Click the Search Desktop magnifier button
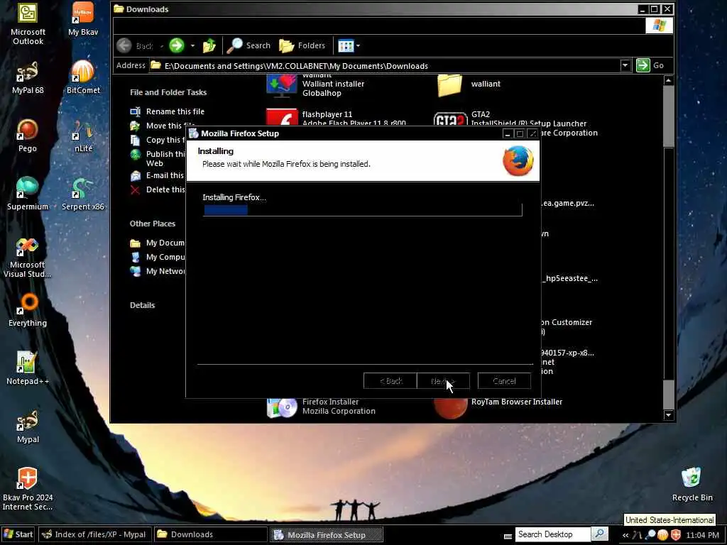The image size is (727, 545). click(599, 534)
